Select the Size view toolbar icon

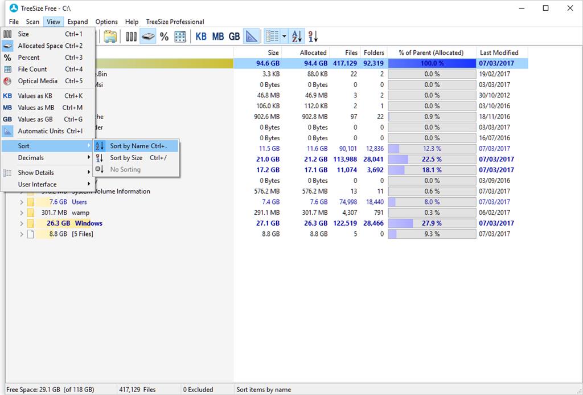131,36
